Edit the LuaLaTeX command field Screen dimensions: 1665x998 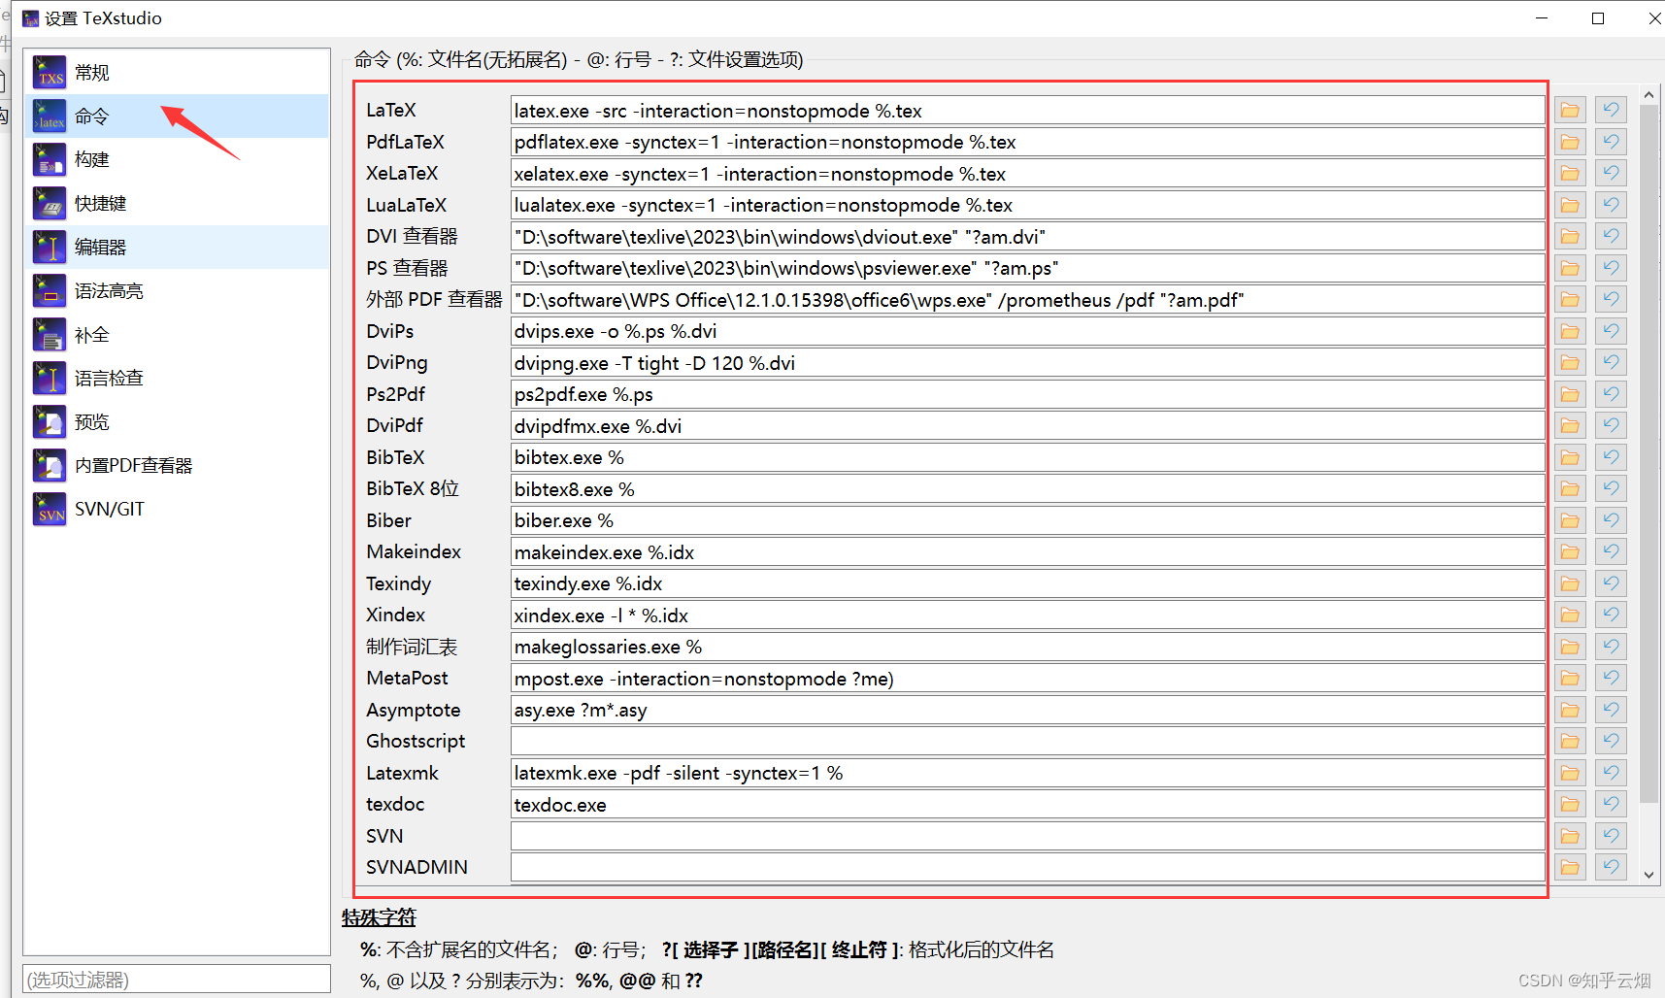click(1027, 205)
